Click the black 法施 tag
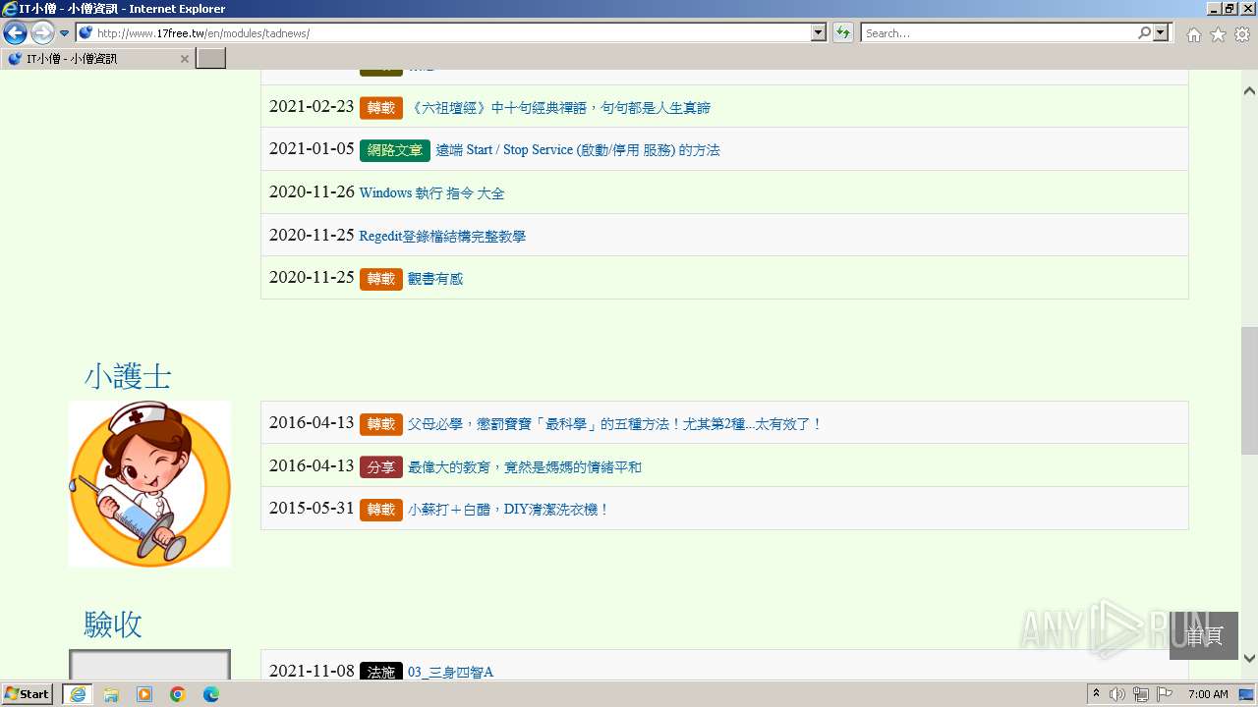Screen dimensions: 1258x707 pyautogui.click(x=381, y=672)
